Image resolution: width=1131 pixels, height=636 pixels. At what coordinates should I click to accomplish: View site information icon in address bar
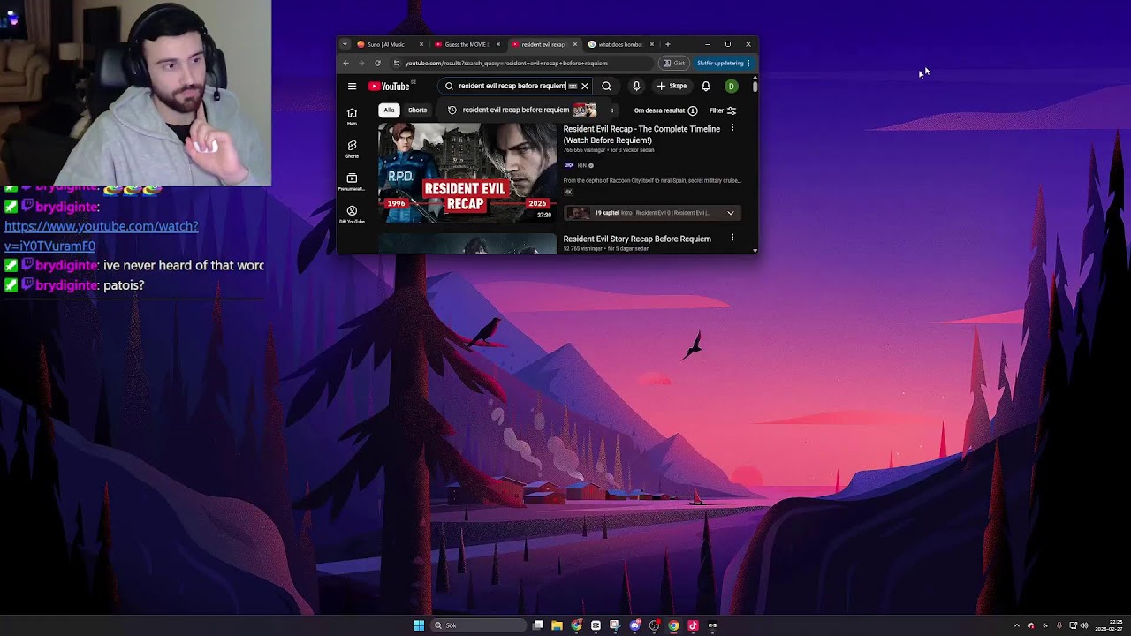click(397, 64)
